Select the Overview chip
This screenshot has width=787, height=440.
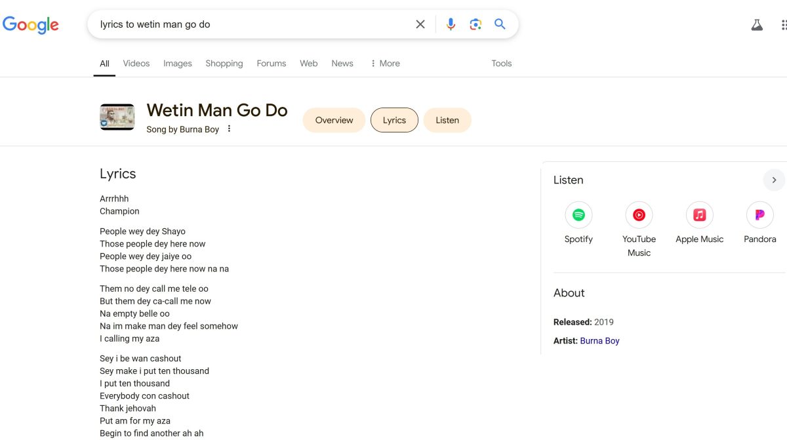point(334,120)
